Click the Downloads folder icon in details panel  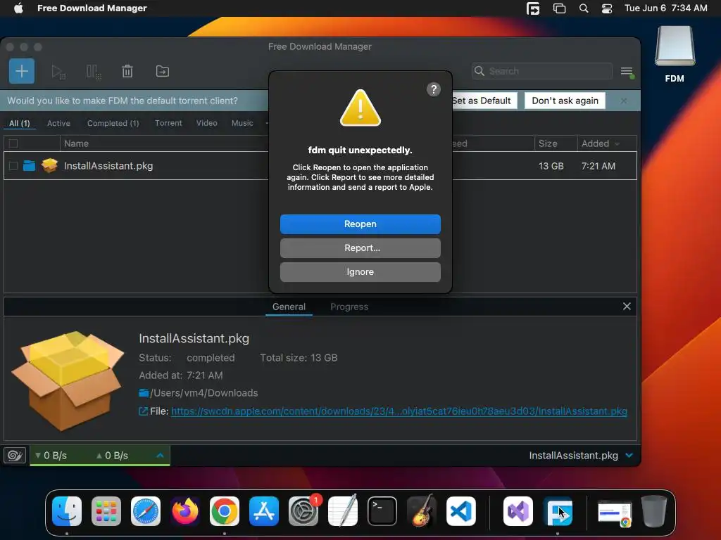[144, 393]
